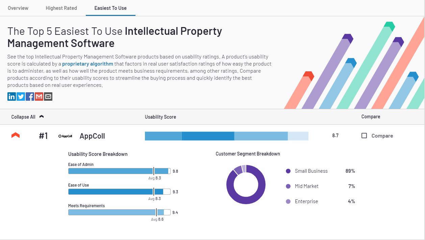Open the AppColl product name link

tap(92, 136)
